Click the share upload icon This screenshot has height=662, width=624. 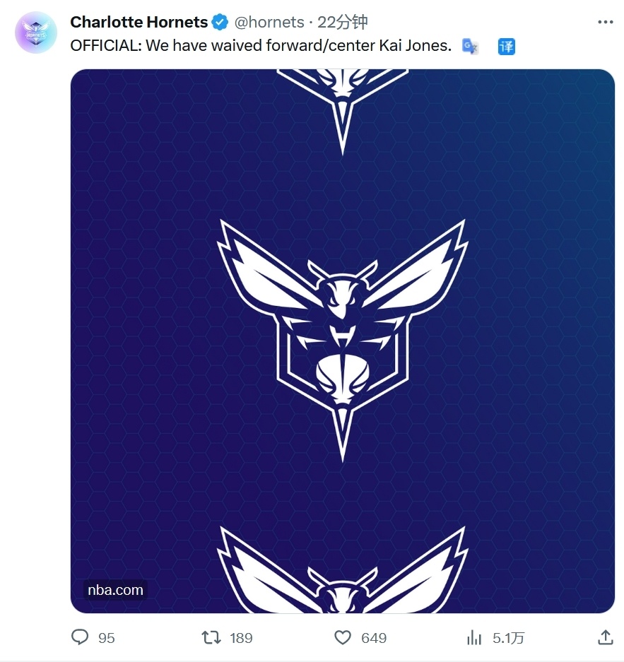606,637
